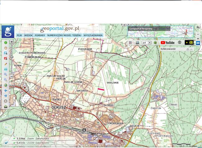Minimize the Szkicowanie panel

click(x=188, y=49)
